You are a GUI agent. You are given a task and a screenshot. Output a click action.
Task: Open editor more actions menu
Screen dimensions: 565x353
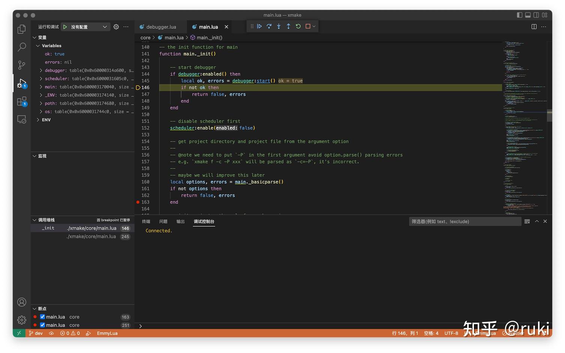click(x=544, y=27)
